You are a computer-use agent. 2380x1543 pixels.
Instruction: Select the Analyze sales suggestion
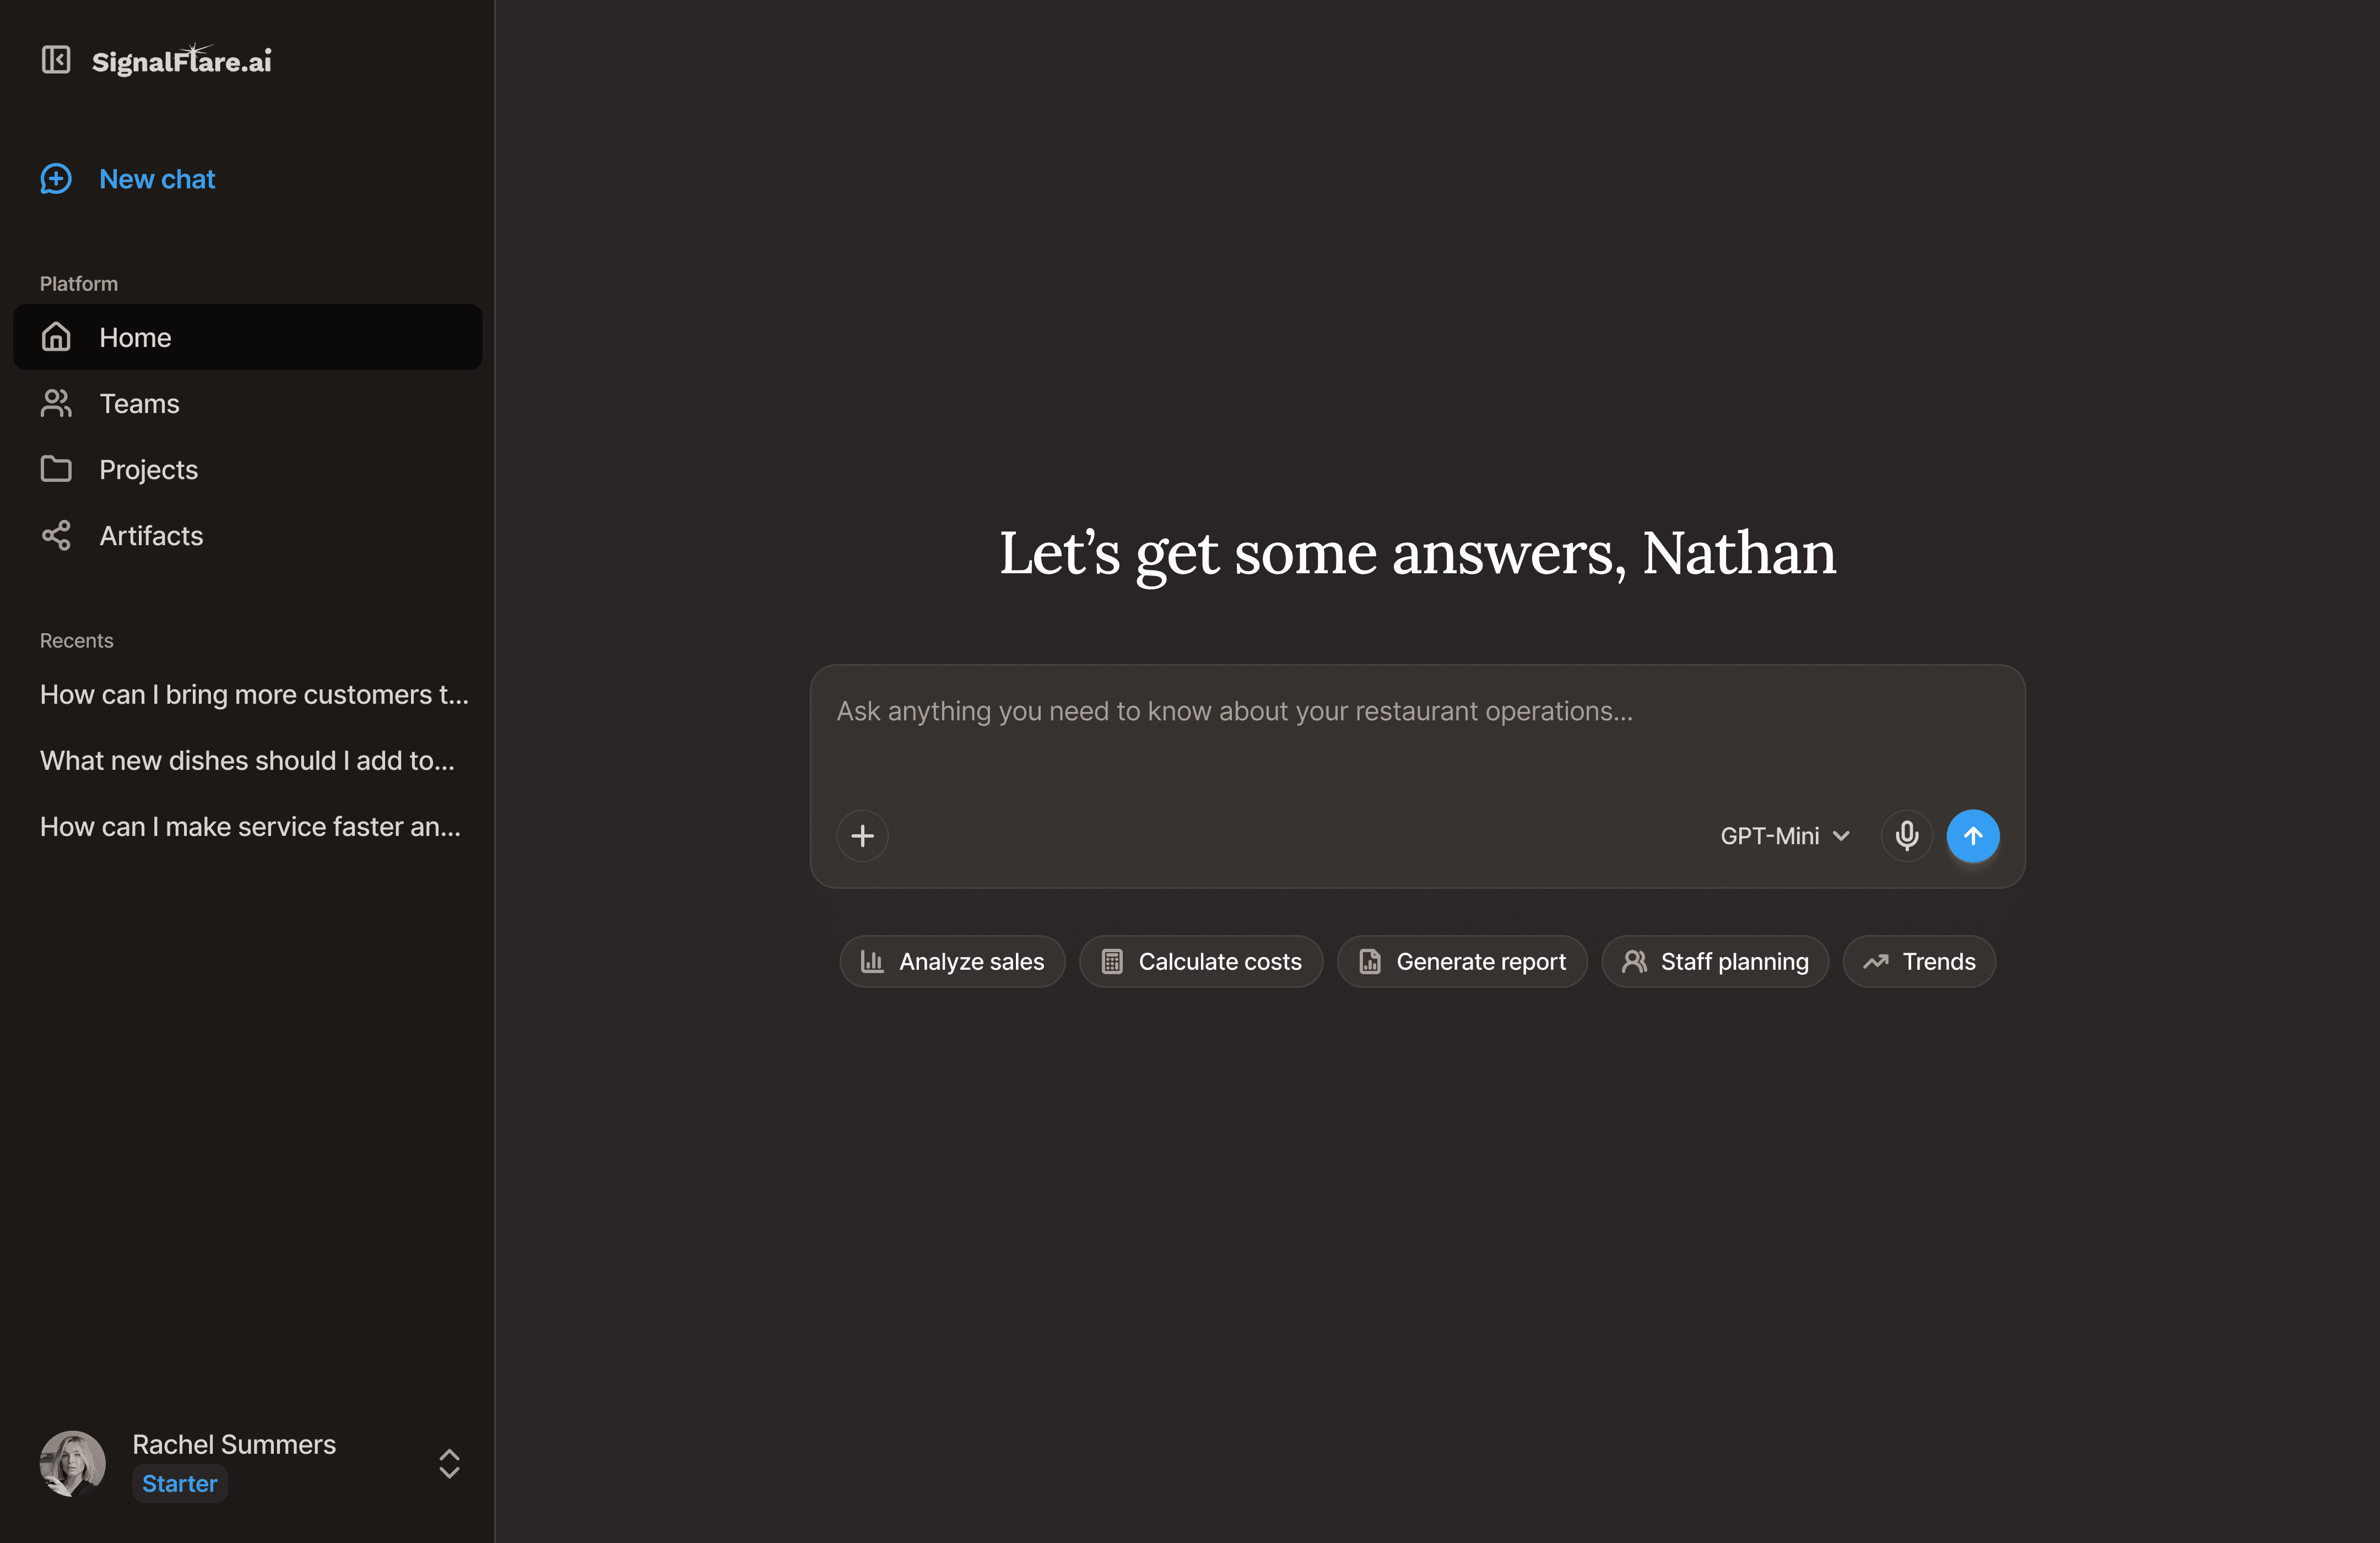pyautogui.click(x=952, y=961)
